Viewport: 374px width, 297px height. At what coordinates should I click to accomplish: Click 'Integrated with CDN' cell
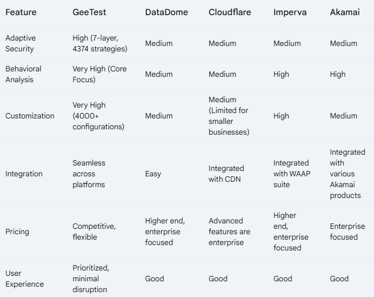tap(226, 174)
